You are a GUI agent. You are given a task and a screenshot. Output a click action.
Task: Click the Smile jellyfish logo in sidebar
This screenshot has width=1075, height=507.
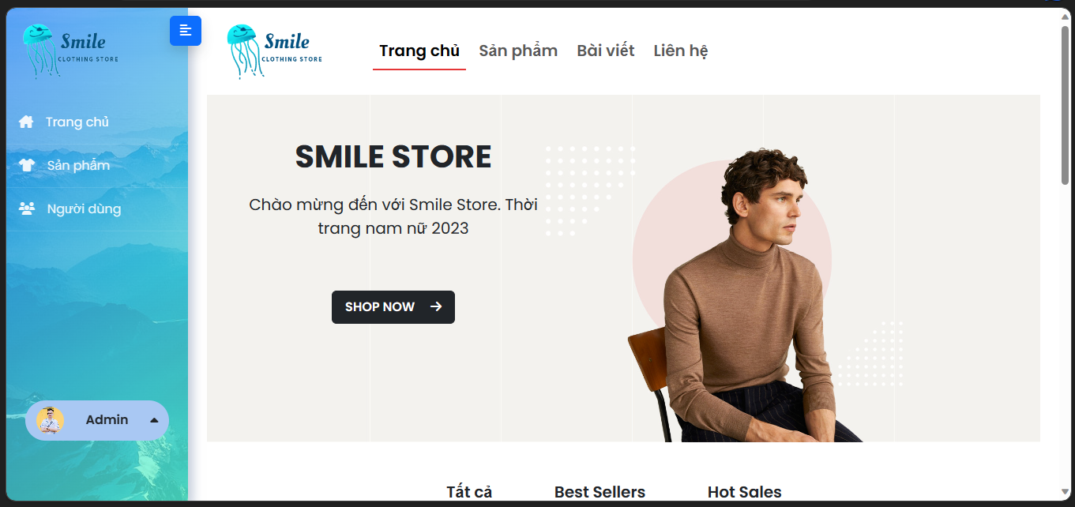coord(70,51)
